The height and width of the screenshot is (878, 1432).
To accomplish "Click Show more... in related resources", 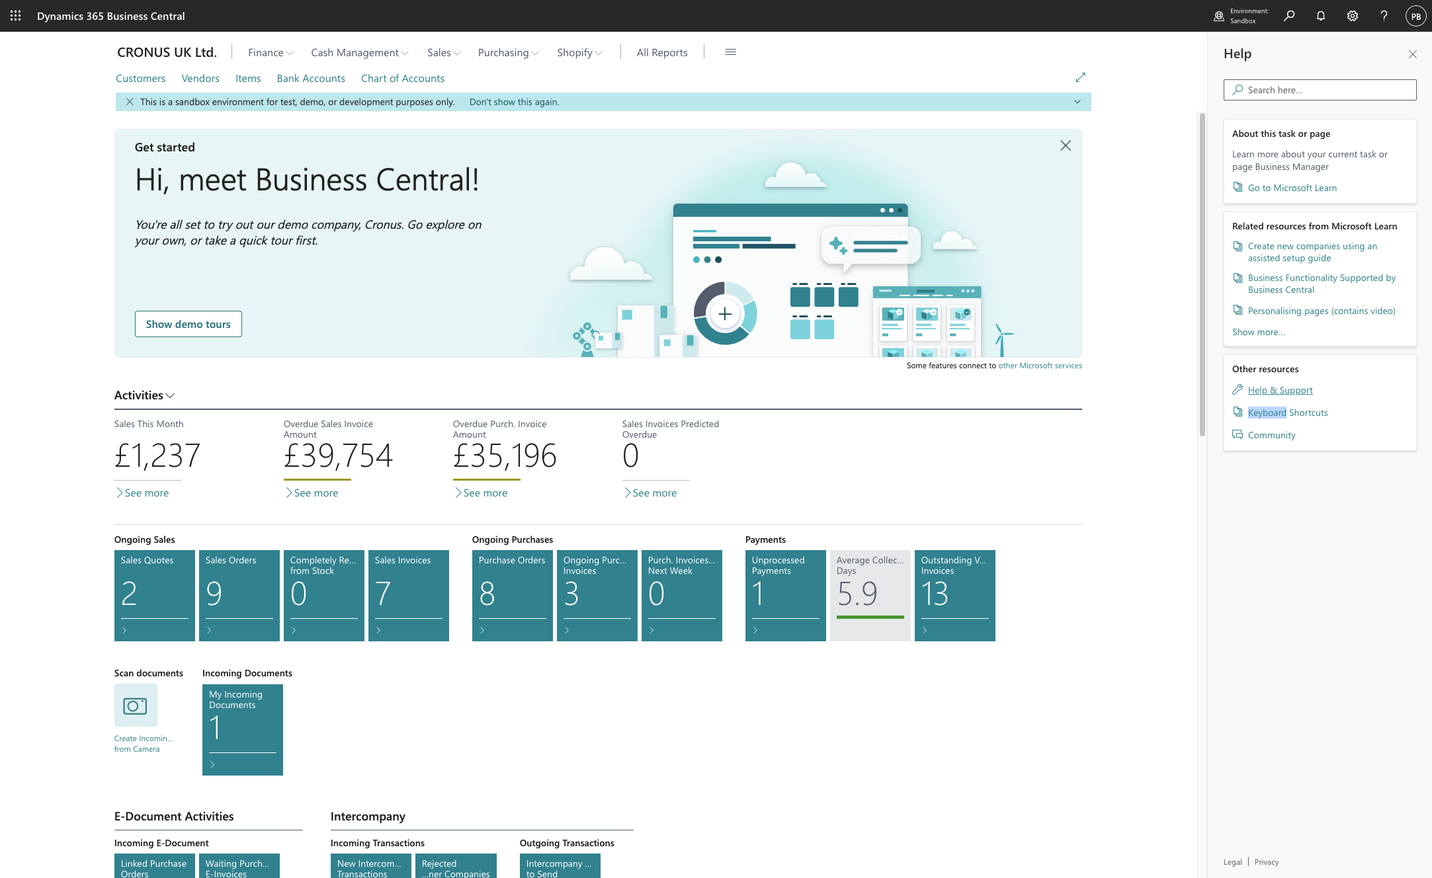I will coord(1259,332).
